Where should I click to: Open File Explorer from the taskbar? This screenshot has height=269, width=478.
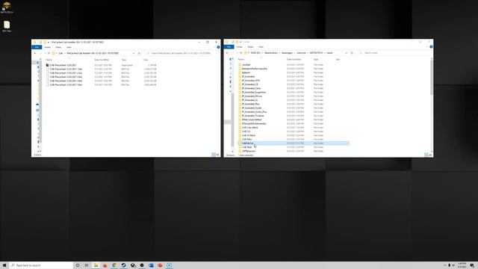(x=96, y=265)
